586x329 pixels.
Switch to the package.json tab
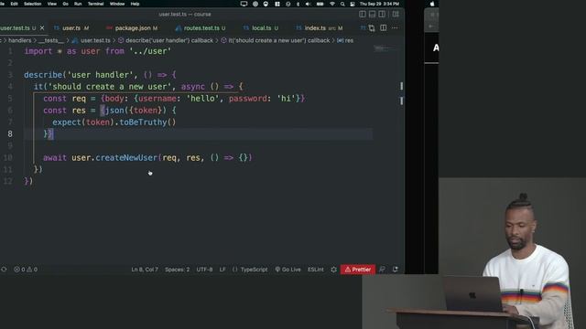[x=132, y=28]
